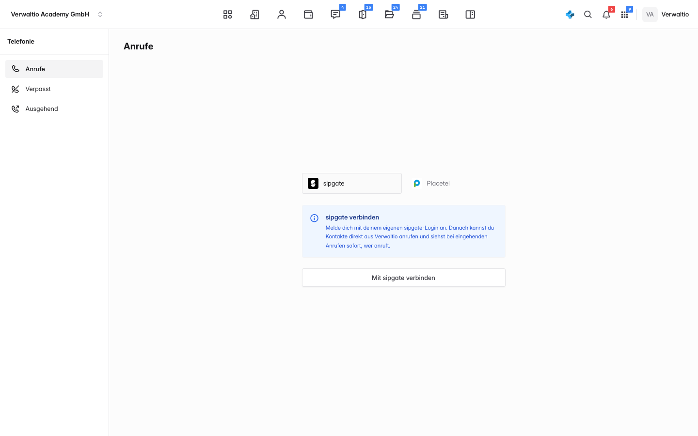Open the buildings icon in top navigation

coord(254,15)
